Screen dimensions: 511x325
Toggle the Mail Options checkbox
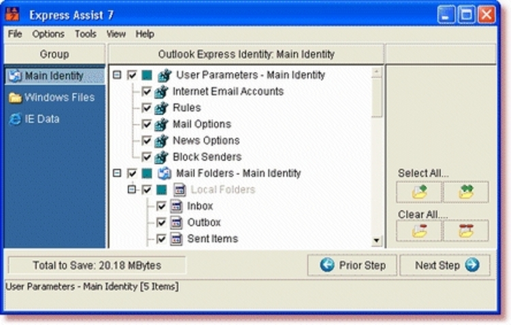click(146, 124)
